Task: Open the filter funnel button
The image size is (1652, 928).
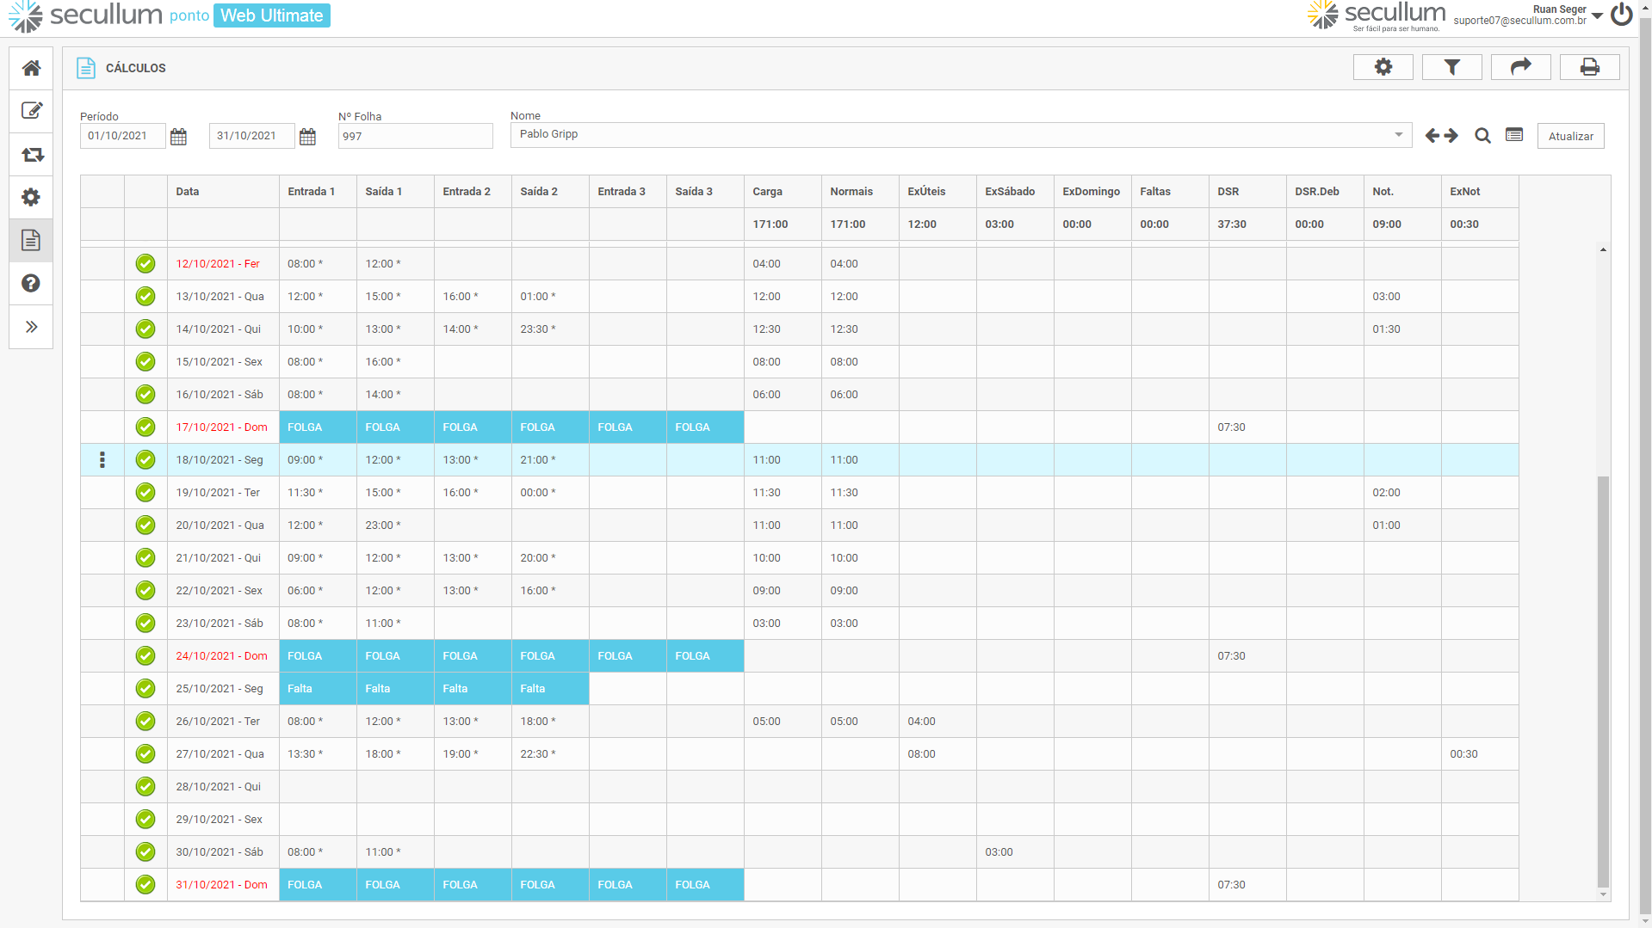Action: [1451, 67]
